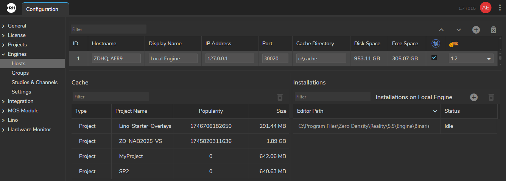Move host down with the down arrow
The image size is (506, 181).
point(458,29)
